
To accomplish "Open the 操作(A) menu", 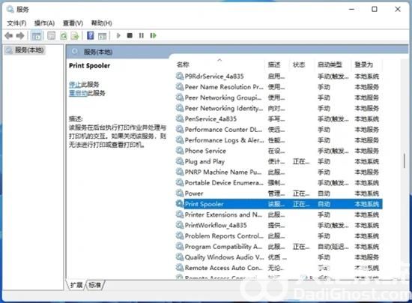I will (44, 23).
